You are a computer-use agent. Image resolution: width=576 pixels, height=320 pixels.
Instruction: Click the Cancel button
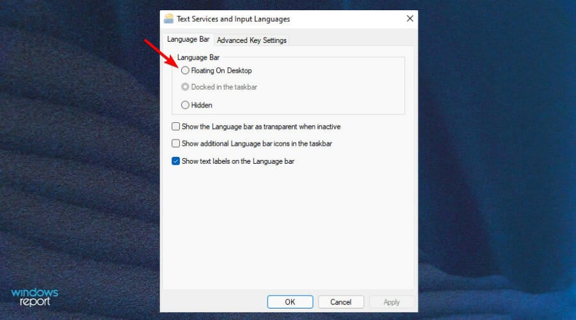coord(341,302)
